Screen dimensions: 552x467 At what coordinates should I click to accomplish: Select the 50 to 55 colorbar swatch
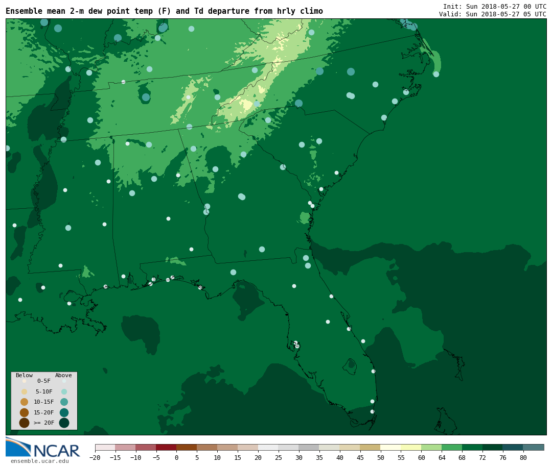tap(391, 447)
